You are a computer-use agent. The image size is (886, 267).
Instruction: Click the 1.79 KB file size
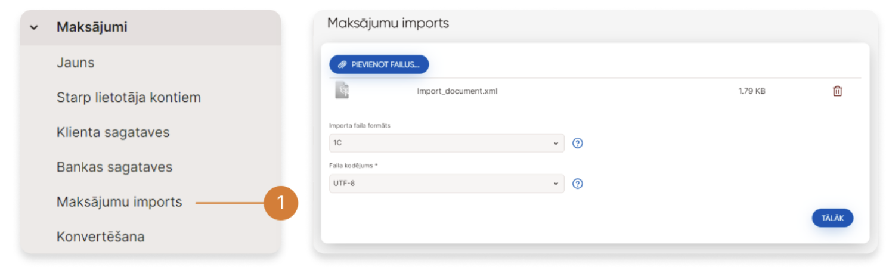[x=752, y=91]
